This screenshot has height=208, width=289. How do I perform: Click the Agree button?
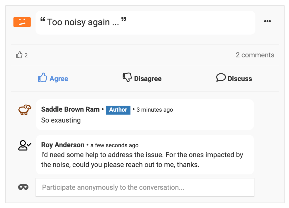(x=53, y=78)
